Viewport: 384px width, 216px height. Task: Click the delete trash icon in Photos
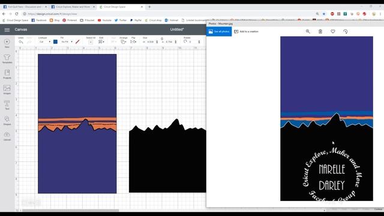(x=320, y=31)
